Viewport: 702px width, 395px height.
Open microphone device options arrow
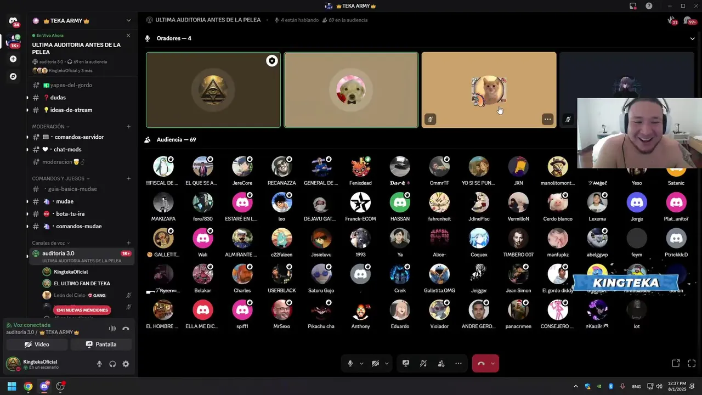point(361,363)
